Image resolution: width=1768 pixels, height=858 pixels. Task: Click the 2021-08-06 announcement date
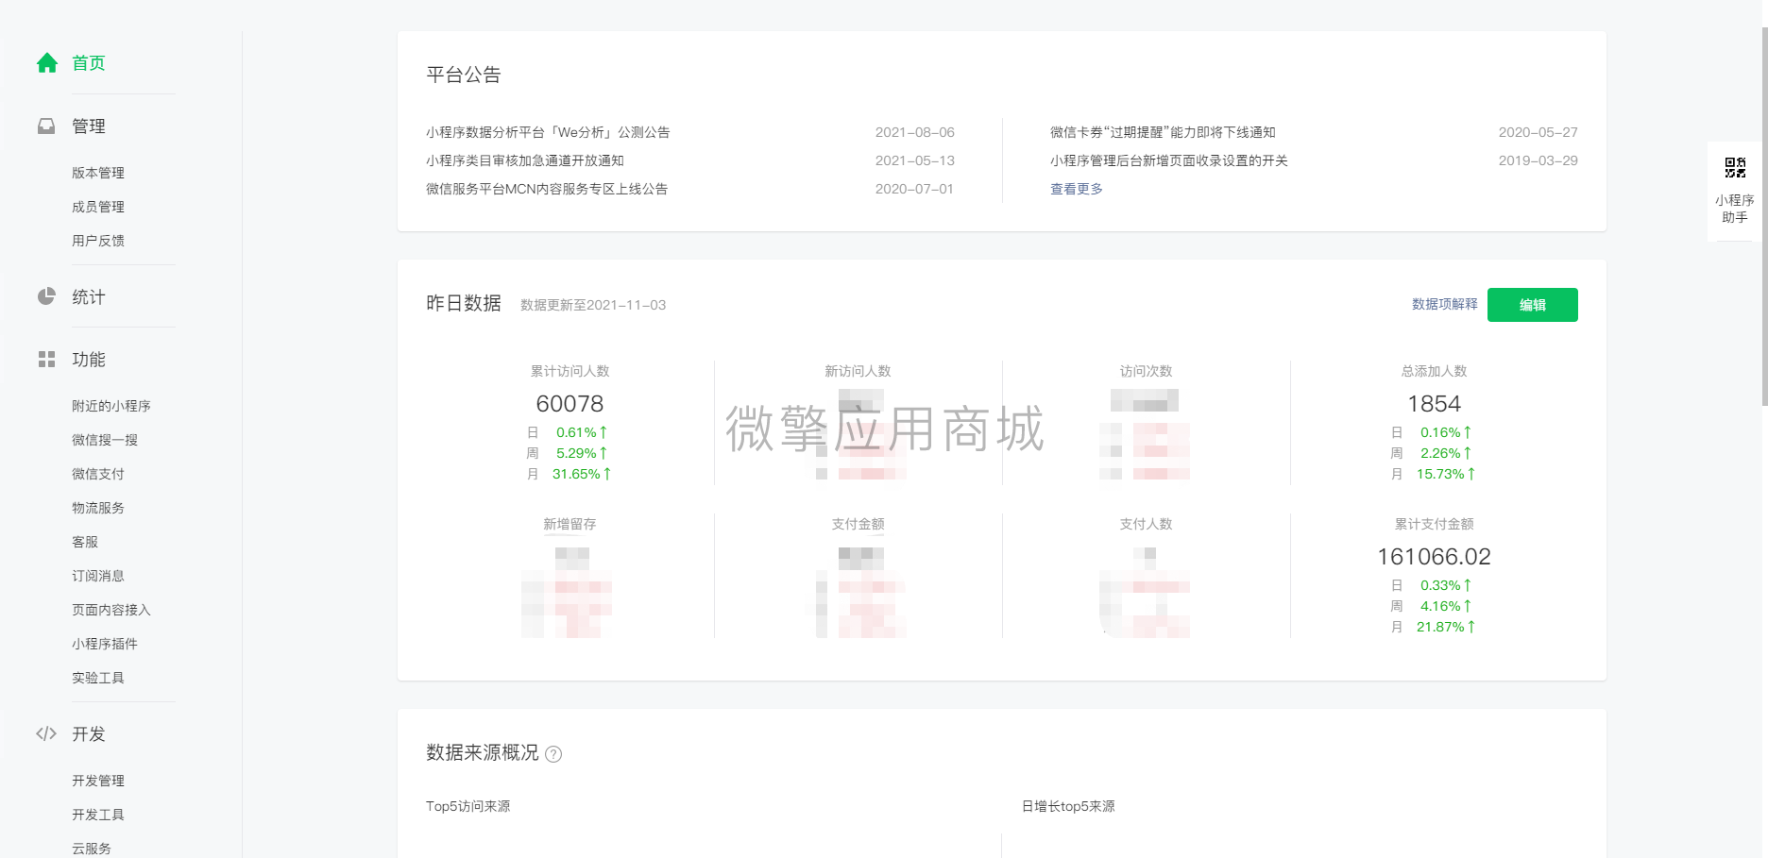[x=914, y=132]
